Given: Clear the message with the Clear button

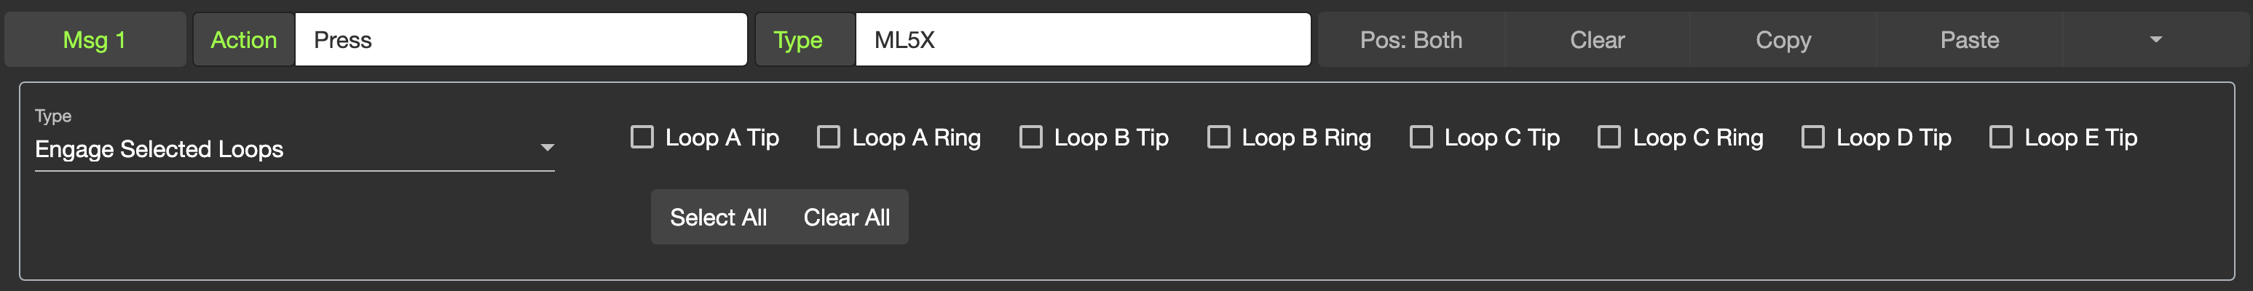Looking at the screenshot, I should (1597, 39).
